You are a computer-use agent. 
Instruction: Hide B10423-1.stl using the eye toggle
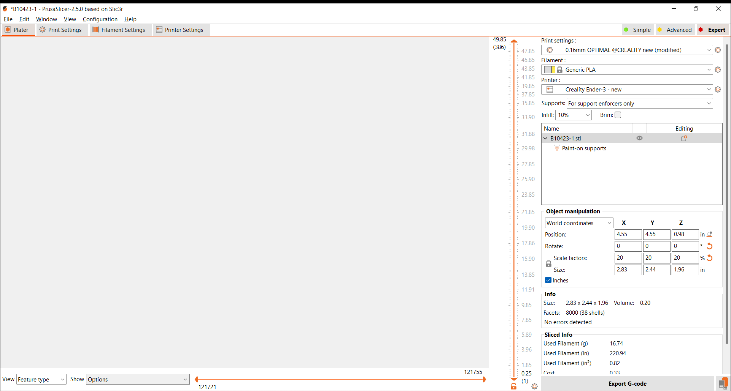click(x=639, y=138)
